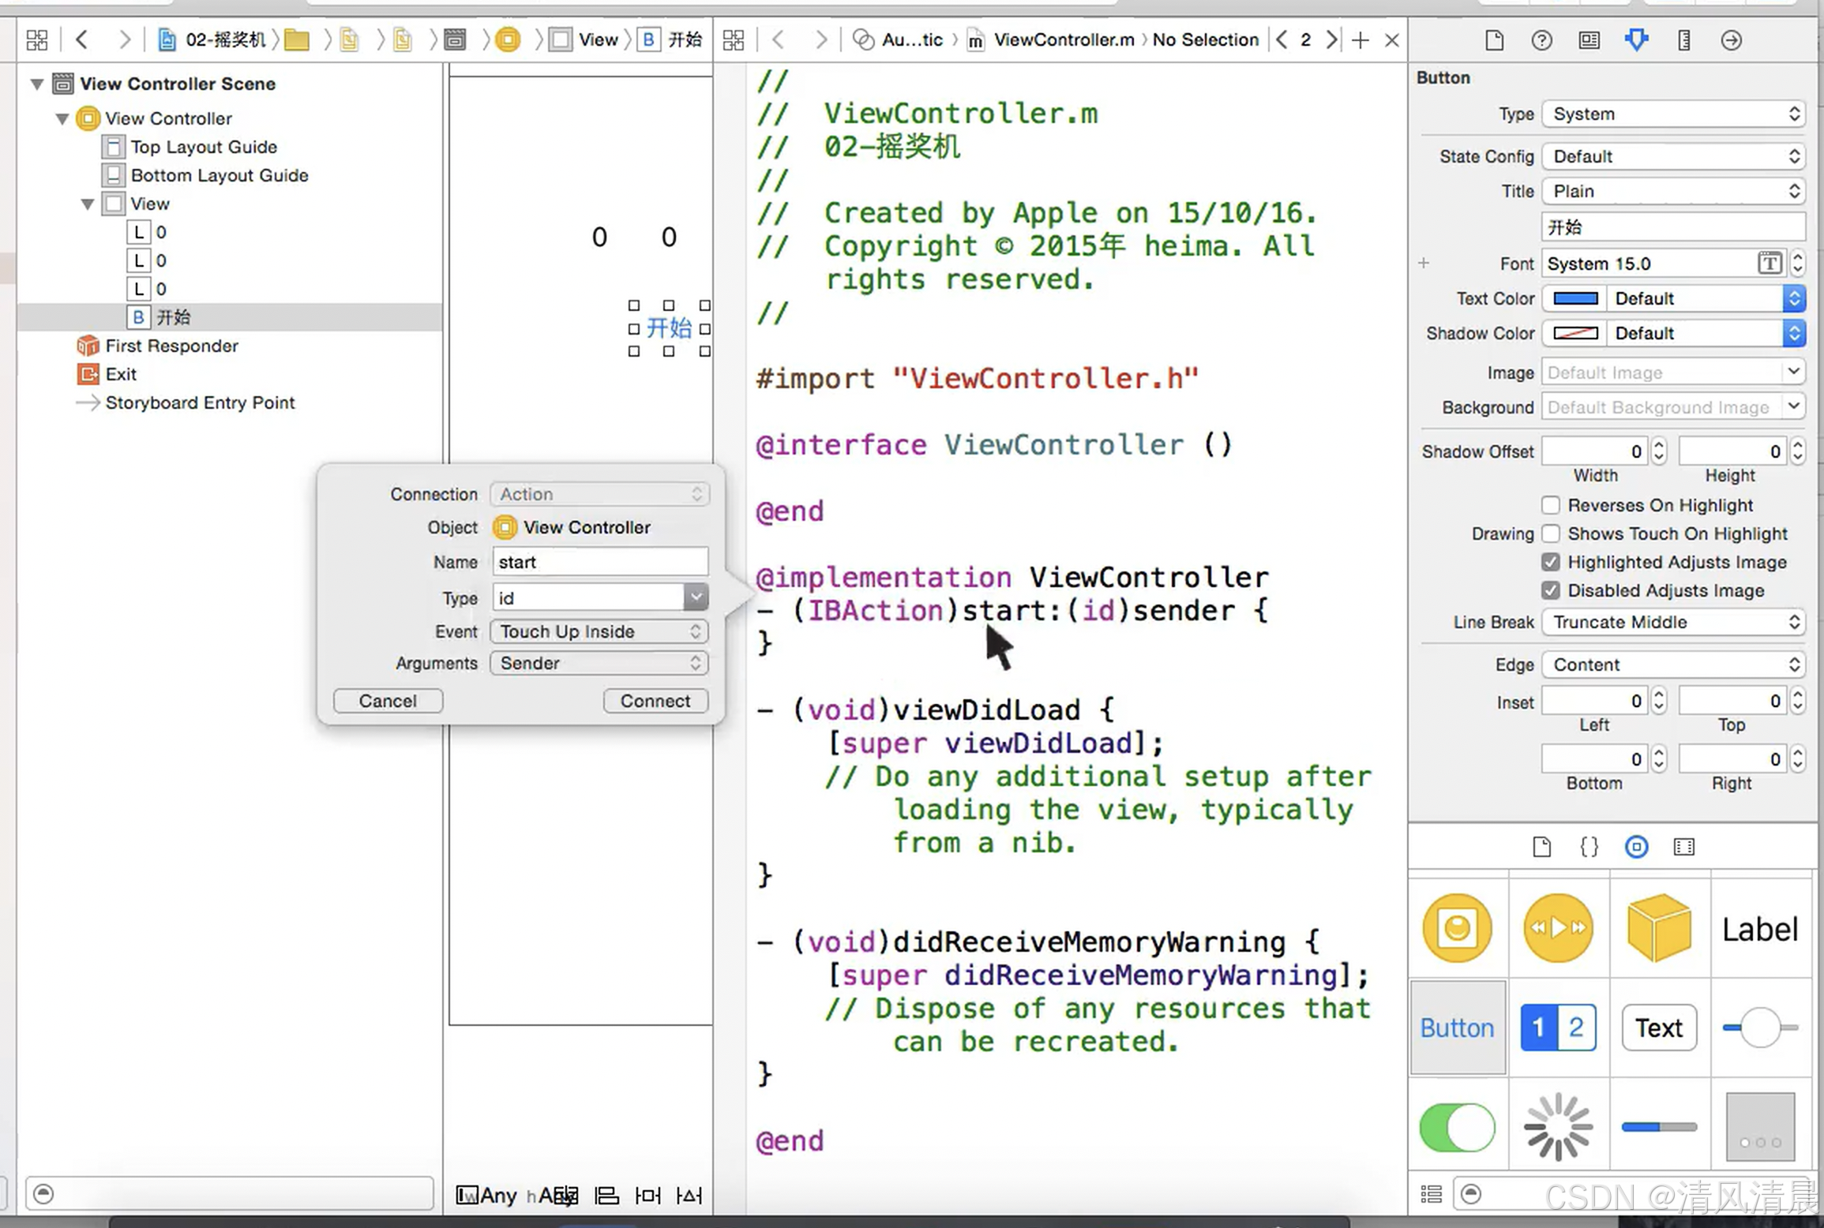The height and width of the screenshot is (1228, 1824).
Task: Click ViewController.m in jump bar
Action: [x=1063, y=39]
